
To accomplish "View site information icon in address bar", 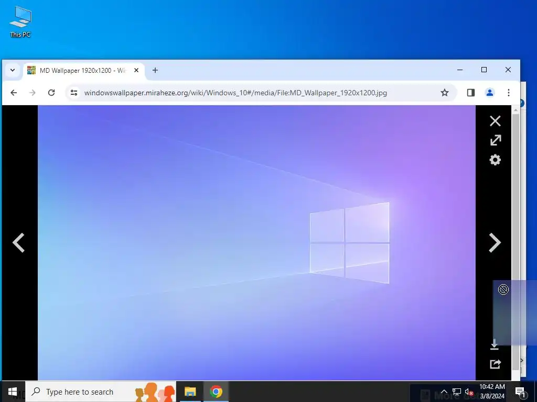I will 73,93.
